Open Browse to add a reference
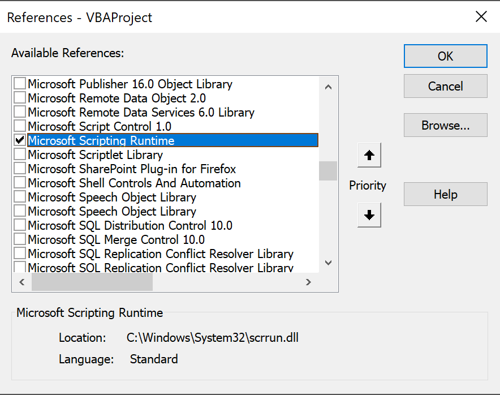Screen dimensions: 500x395 [445, 126]
